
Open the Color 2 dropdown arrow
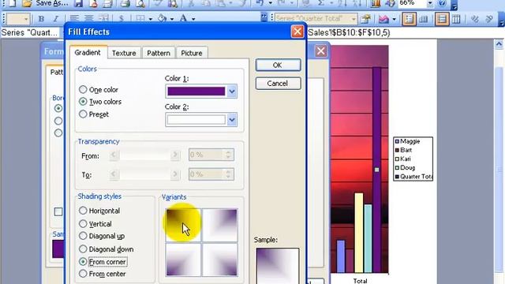click(232, 120)
